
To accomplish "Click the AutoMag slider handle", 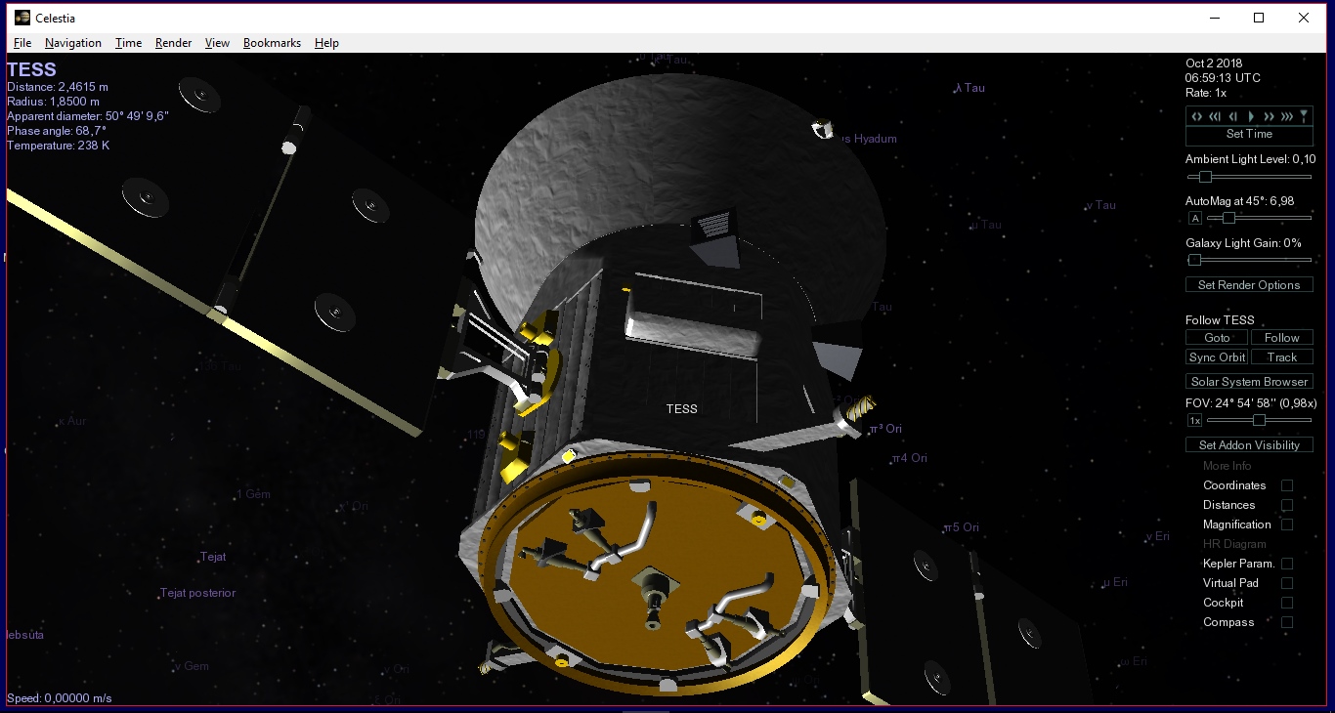I will (1228, 218).
